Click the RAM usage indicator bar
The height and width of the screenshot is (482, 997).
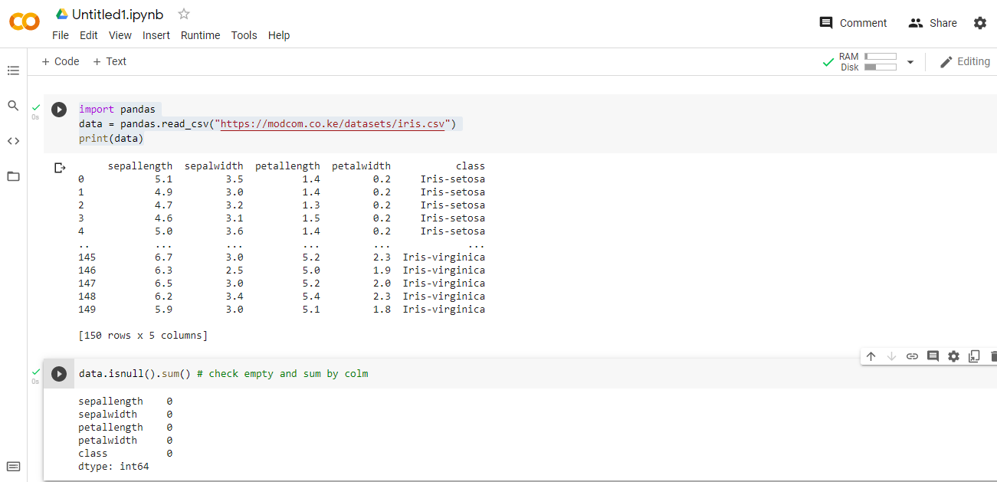click(880, 56)
